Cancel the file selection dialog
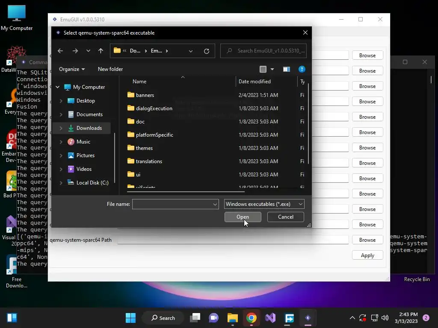Screen dimensions: 438x328 click(x=285, y=217)
